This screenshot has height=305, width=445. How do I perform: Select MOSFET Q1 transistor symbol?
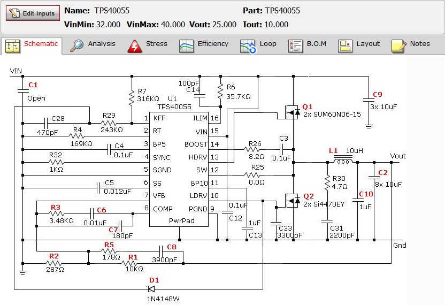pos(293,112)
